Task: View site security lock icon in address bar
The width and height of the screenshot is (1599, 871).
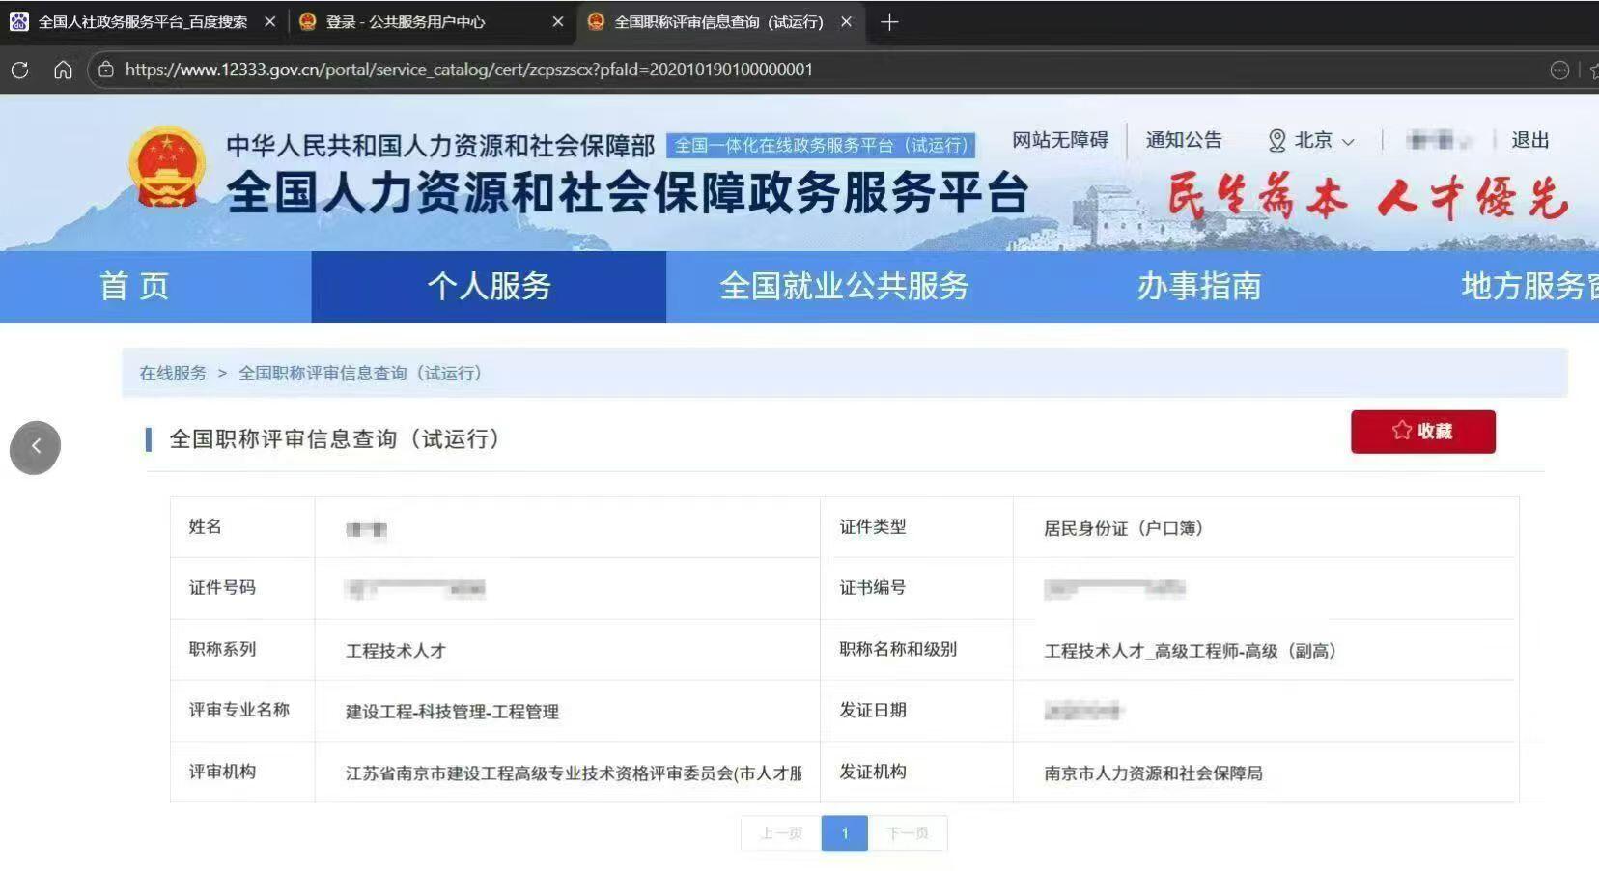Action: (106, 70)
